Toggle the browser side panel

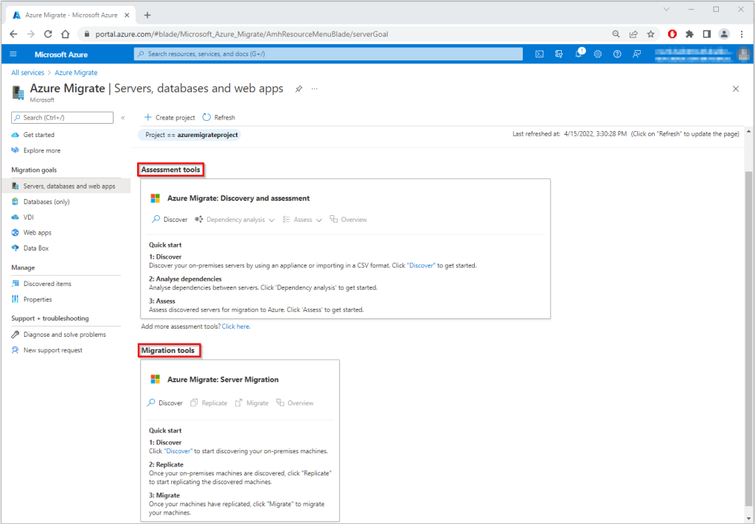pos(707,34)
